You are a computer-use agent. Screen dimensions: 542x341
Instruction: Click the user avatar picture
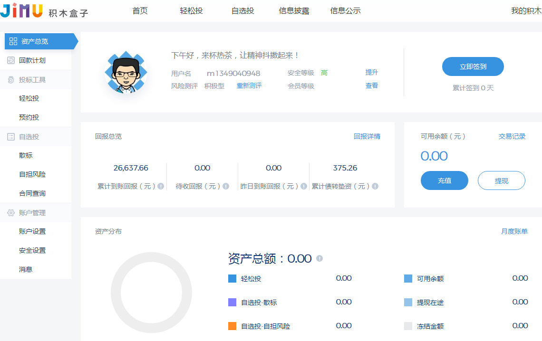click(x=126, y=72)
